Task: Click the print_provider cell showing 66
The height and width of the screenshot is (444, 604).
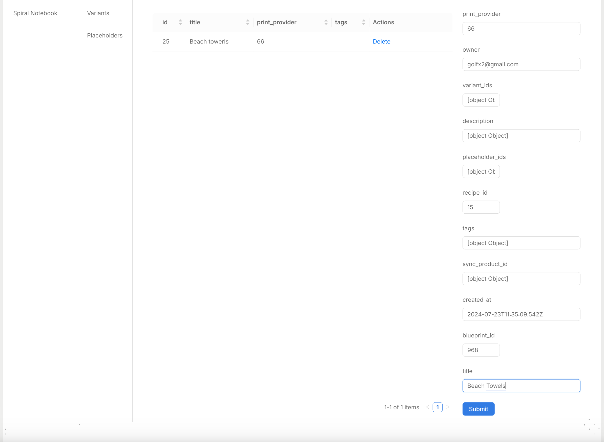Action: [x=260, y=42]
